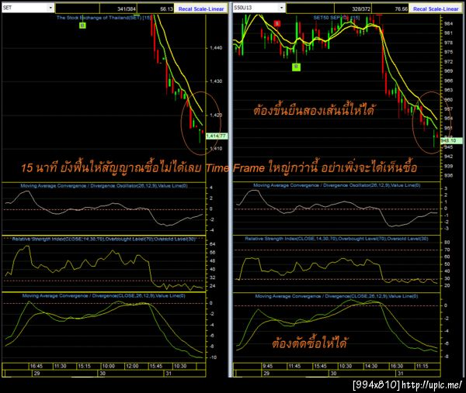Click the empty field beside the SET dropdown
This screenshot has width=466, height=393.
click(77, 9)
